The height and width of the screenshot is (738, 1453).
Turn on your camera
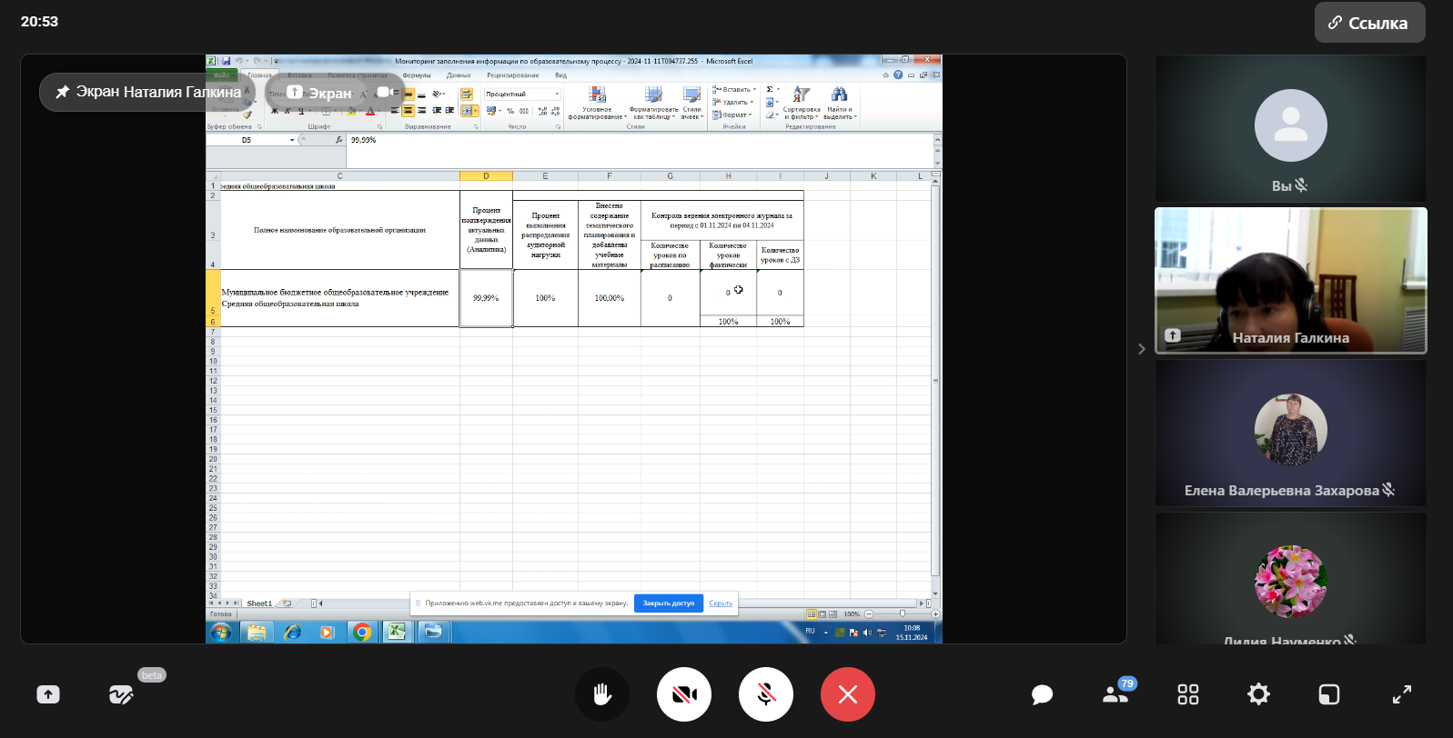point(683,694)
